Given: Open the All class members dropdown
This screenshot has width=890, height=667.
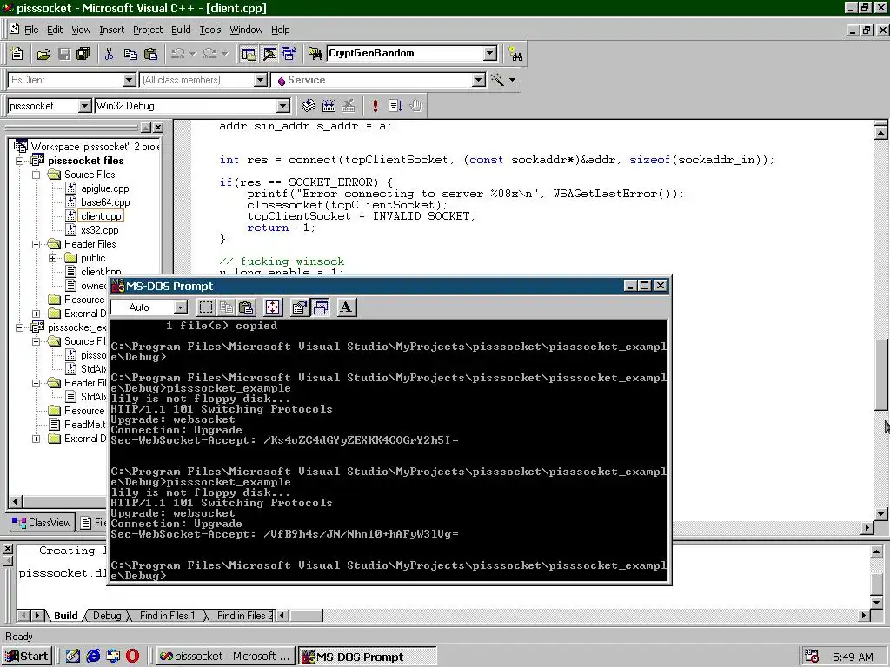Looking at the screenshot, I should pyautogui.click(x=261, y=80).
